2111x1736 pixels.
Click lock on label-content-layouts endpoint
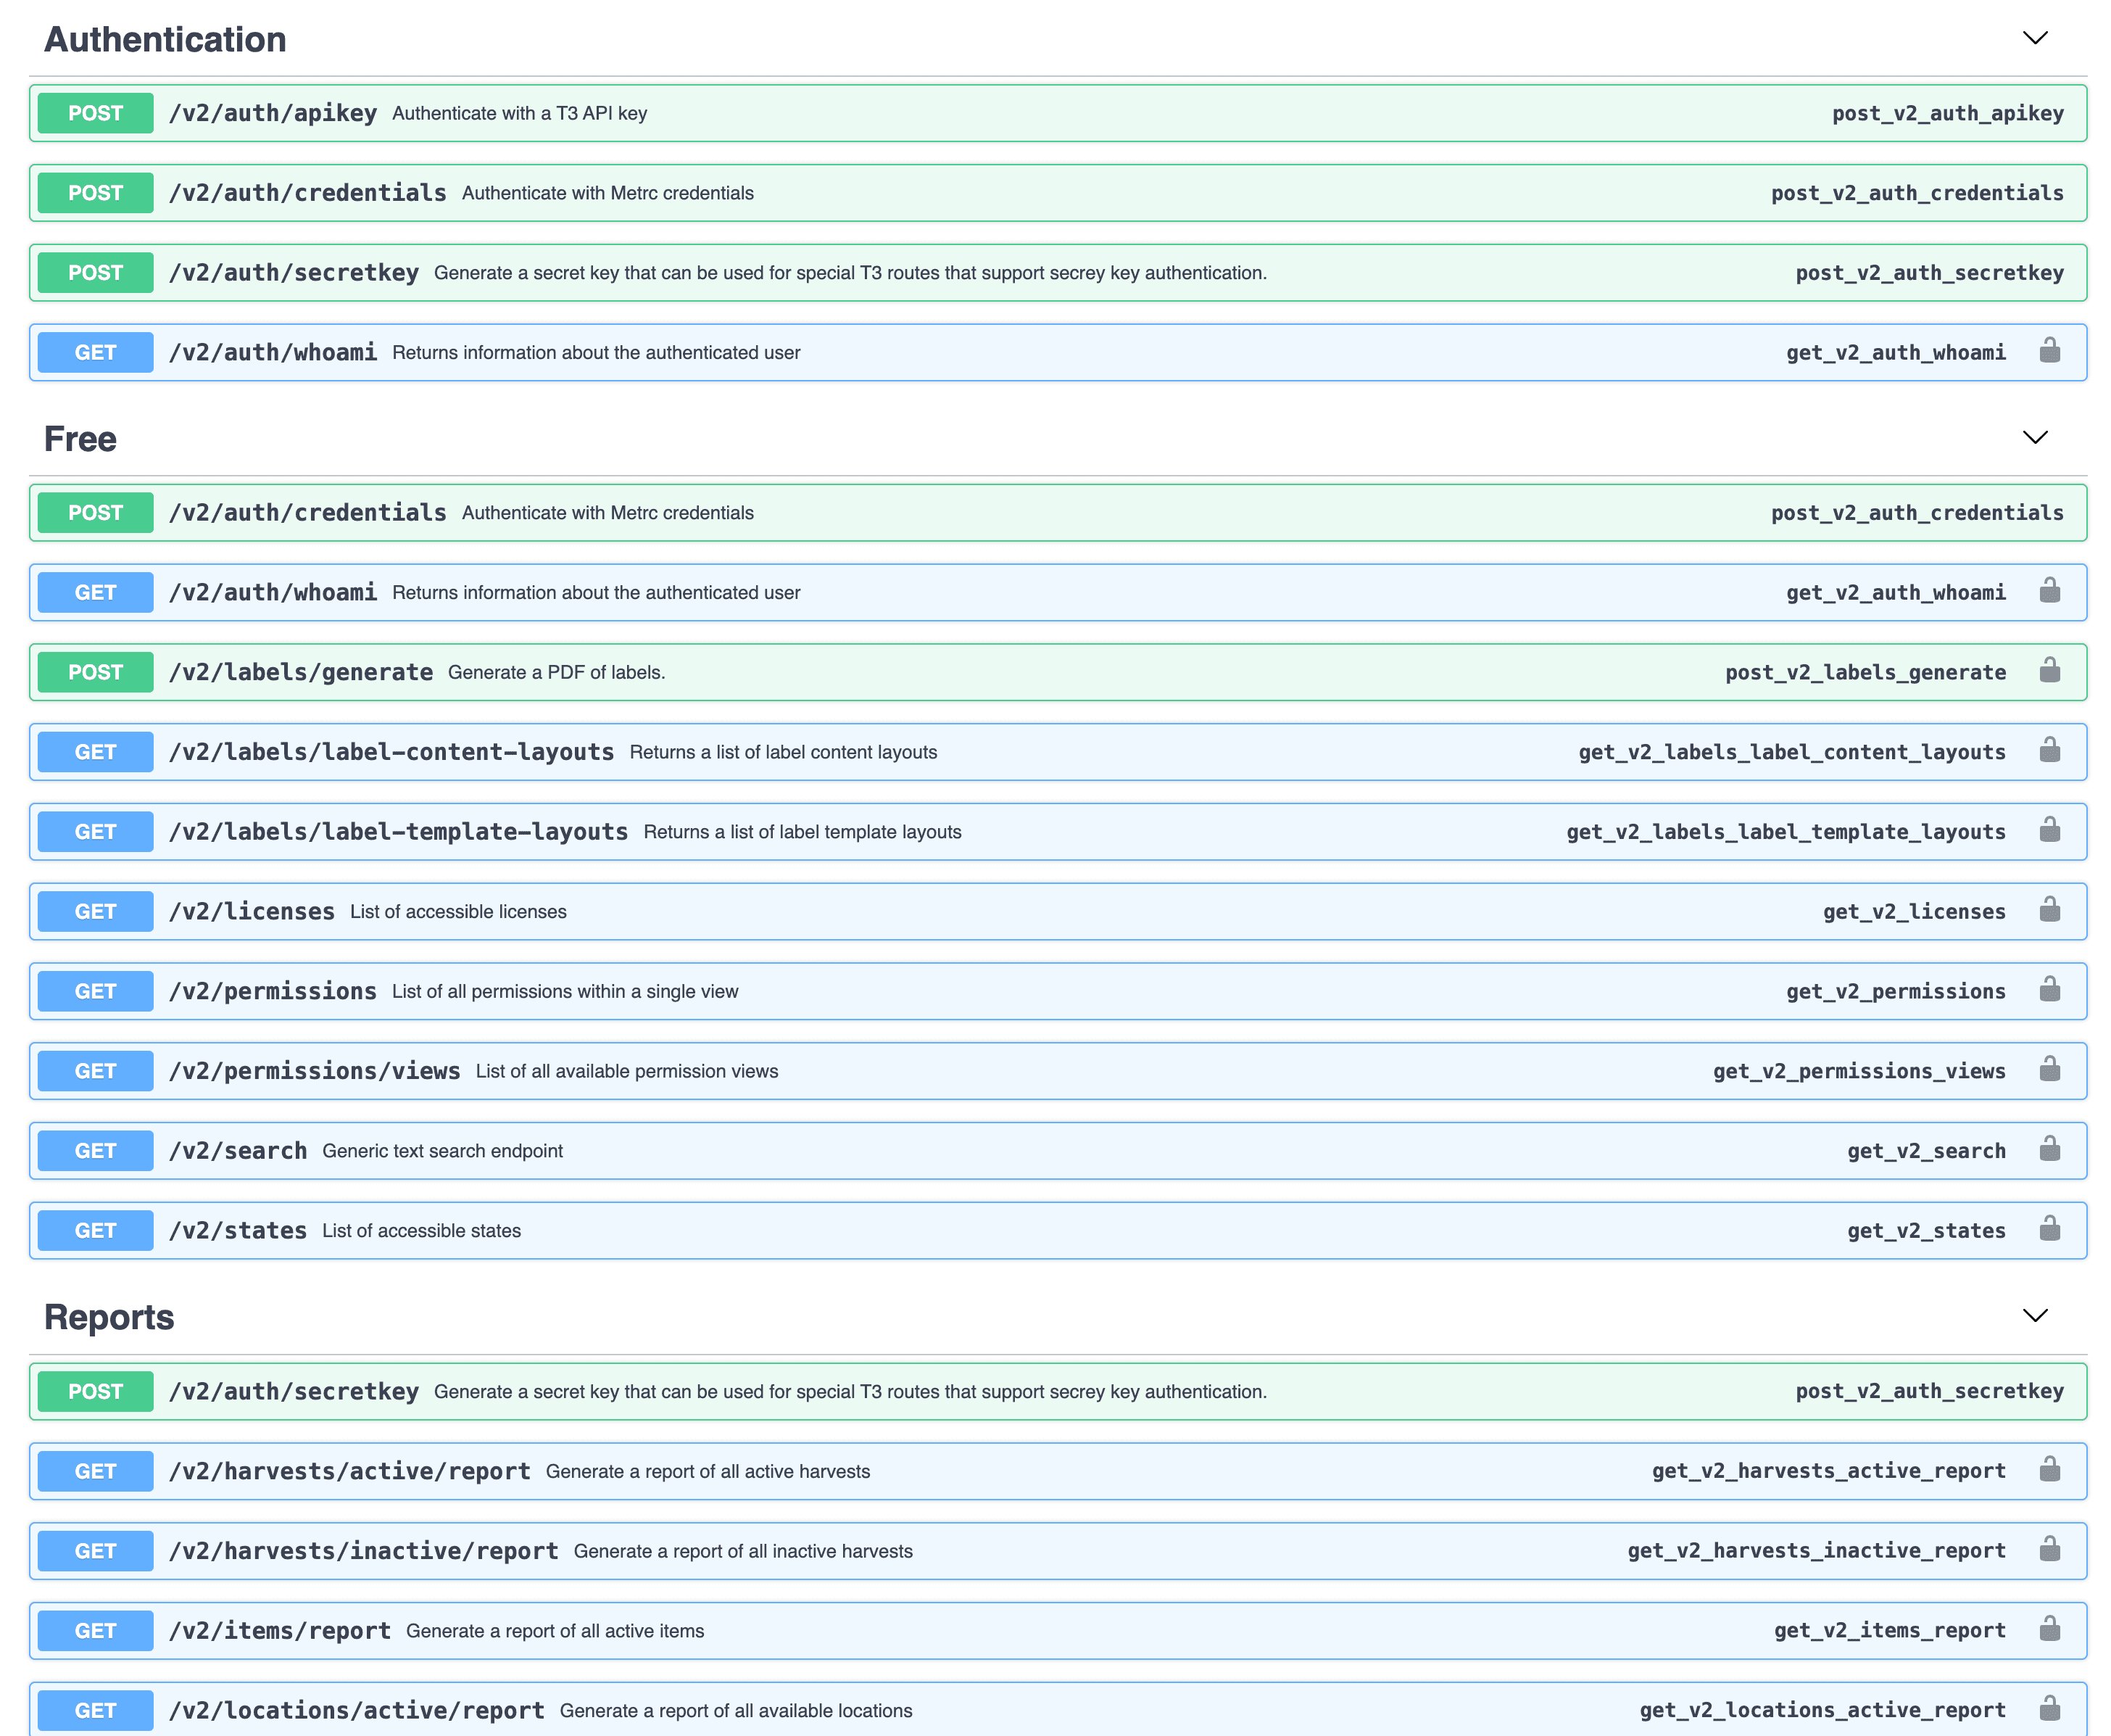point(2049,751)
